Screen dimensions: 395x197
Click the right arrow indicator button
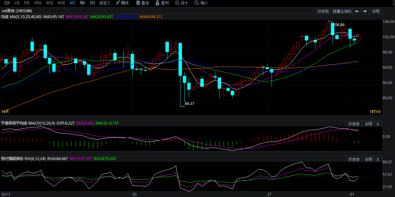pos(365,11)
